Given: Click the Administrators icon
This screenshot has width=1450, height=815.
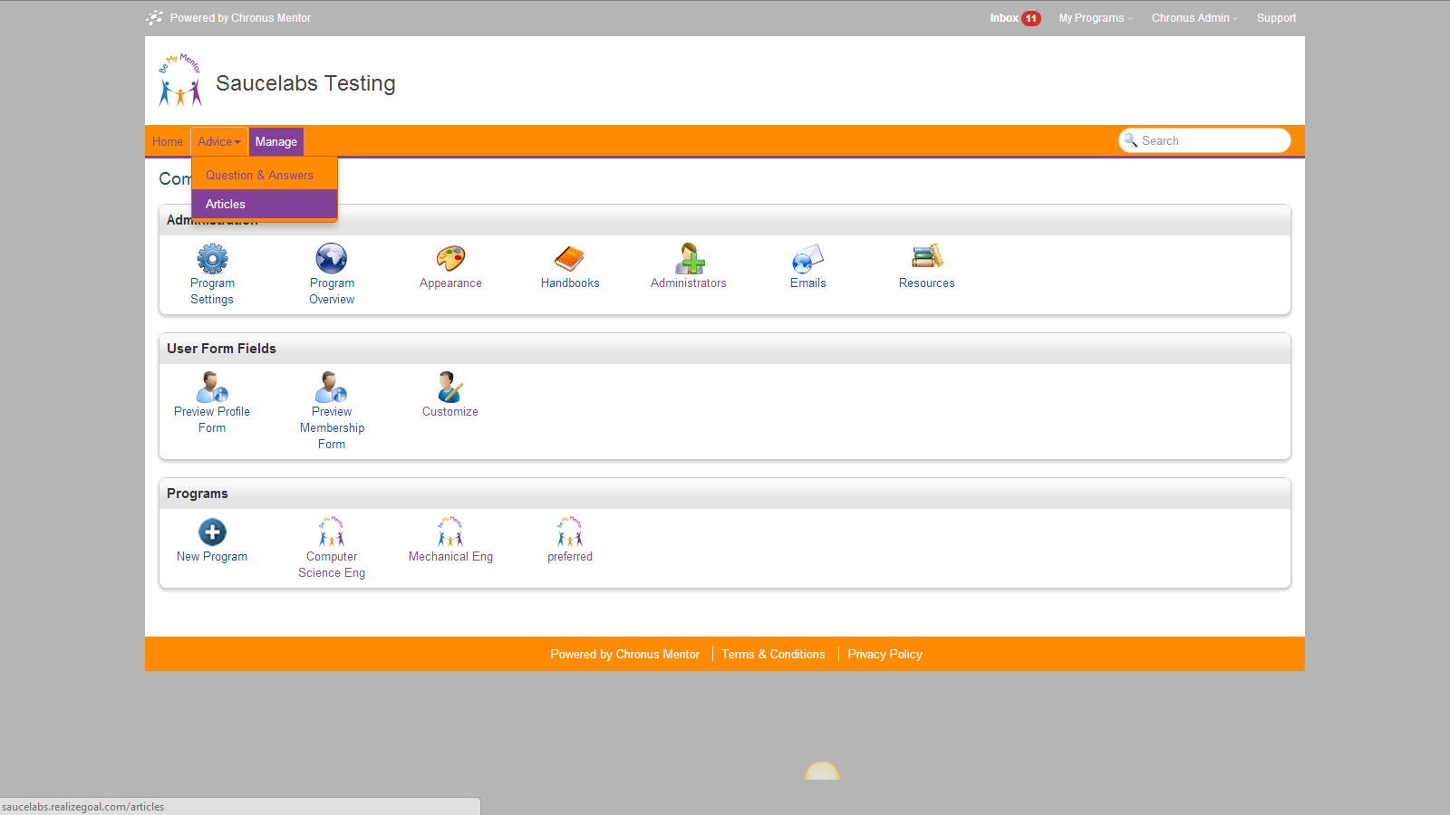Looking at the screenshot, I should tap(689, 259).
